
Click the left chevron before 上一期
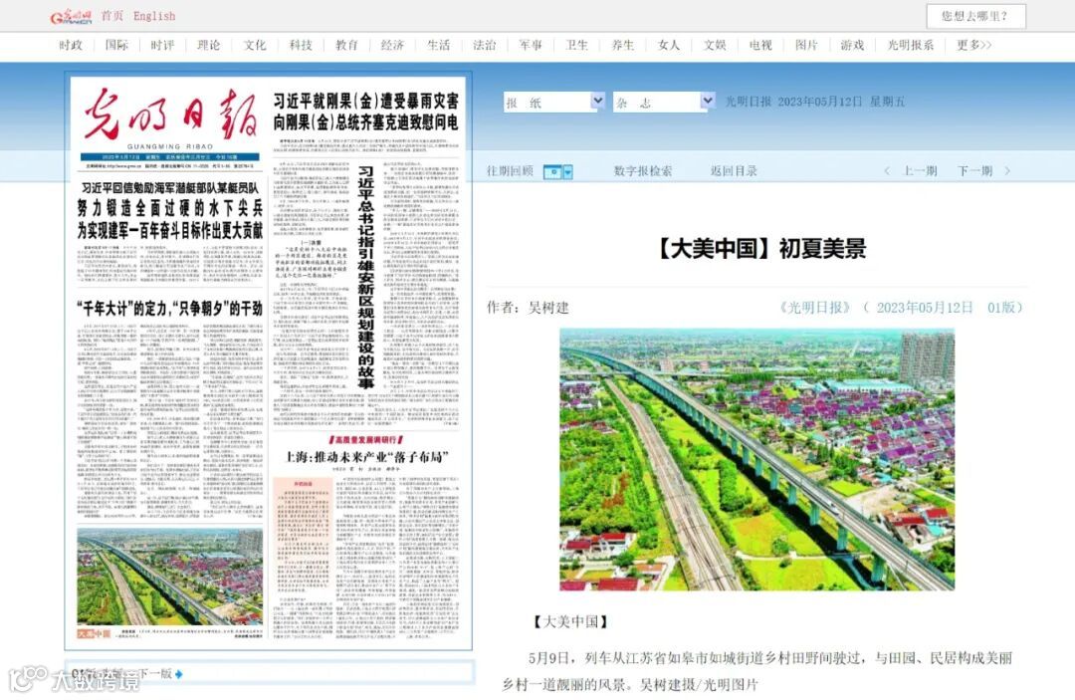click(x=887, y=170)
